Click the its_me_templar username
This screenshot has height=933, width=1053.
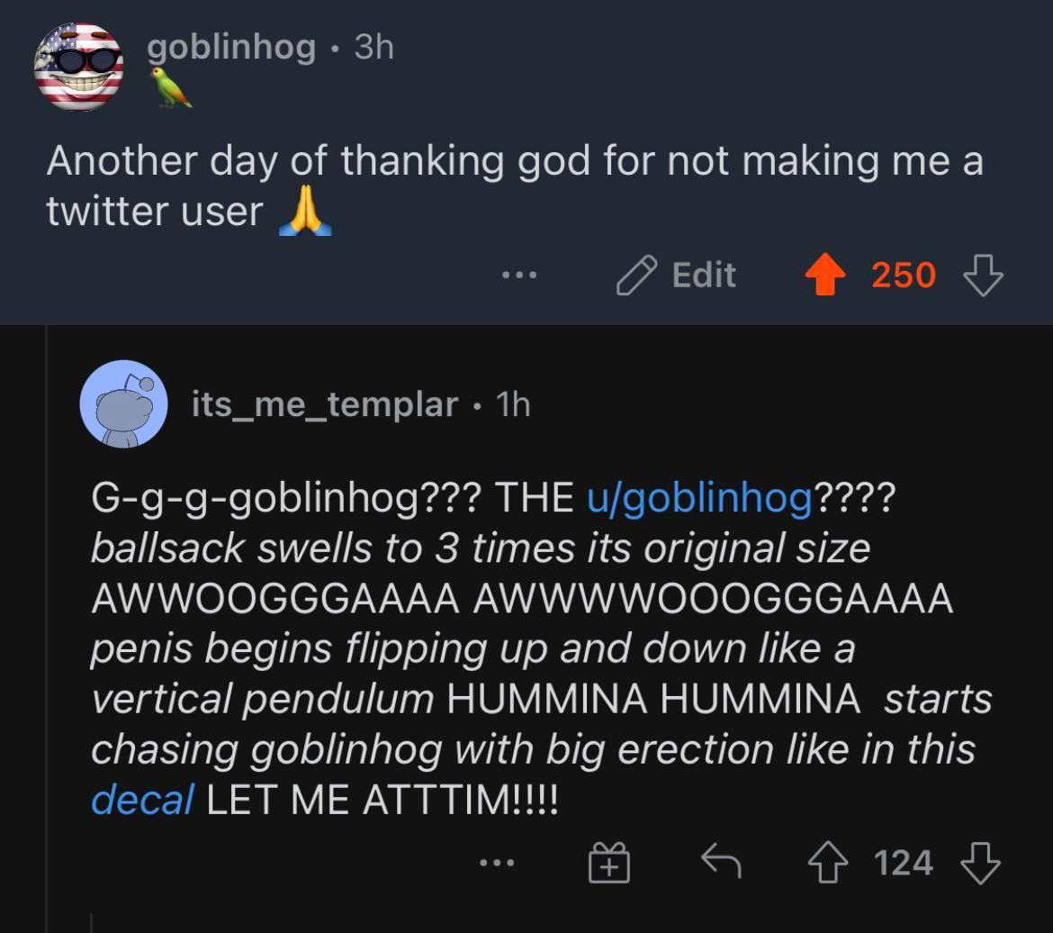pyautogui.click(x=324, y=404)
